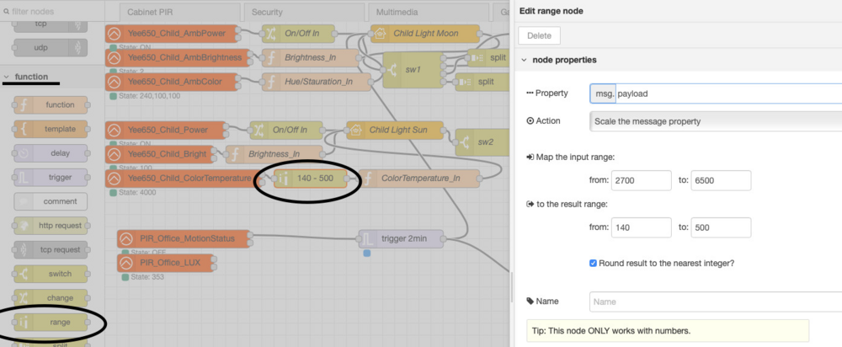
Task: Click the Delete button
Action: [540, 35]
